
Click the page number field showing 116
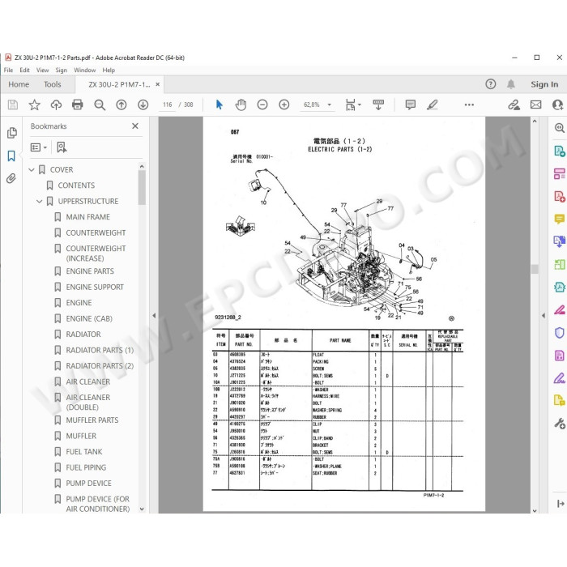coord(168,104)
